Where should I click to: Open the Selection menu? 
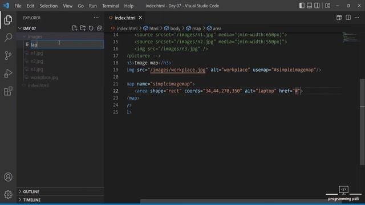point(48,6)
